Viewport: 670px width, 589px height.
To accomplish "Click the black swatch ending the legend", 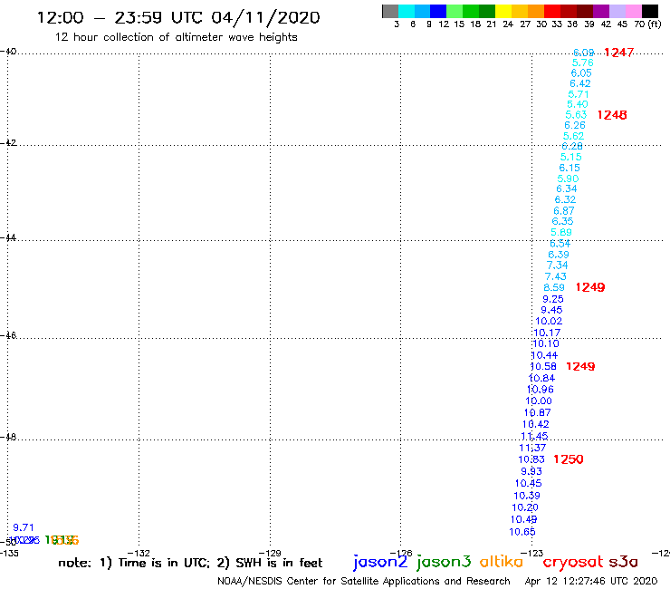I will tap(649, 11).
